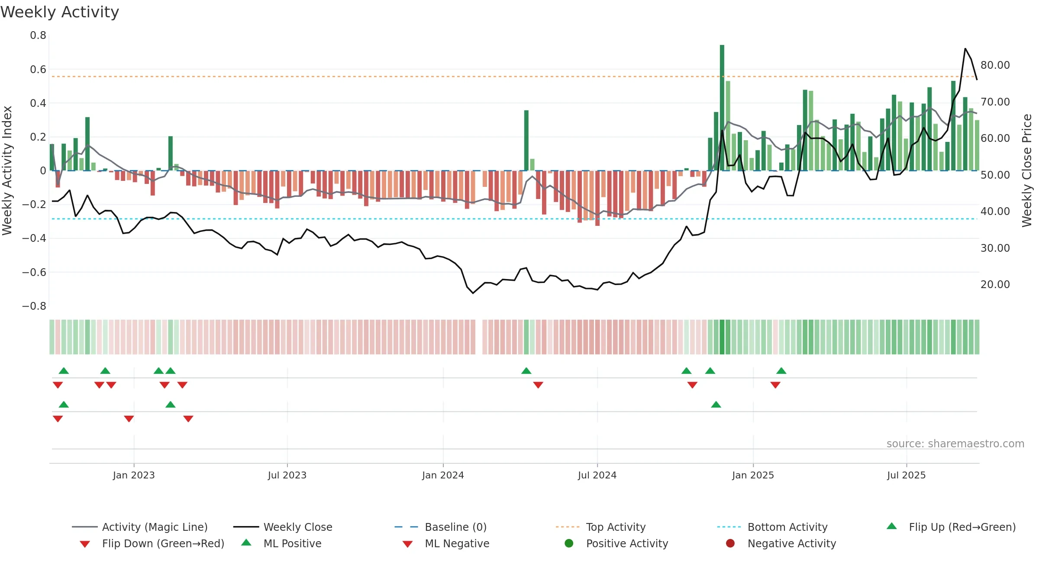Click the weekly close price peak above 80
The width and height of the screenshot is (1039, 584).
[x=965, y=49]
